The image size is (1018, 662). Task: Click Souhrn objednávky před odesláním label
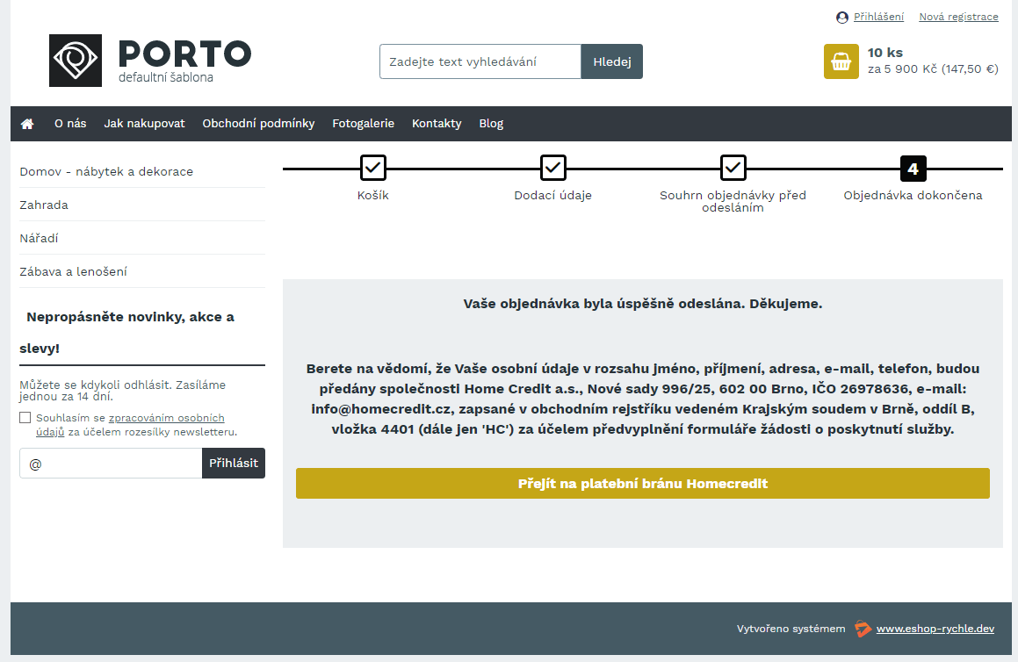point(733,201)
